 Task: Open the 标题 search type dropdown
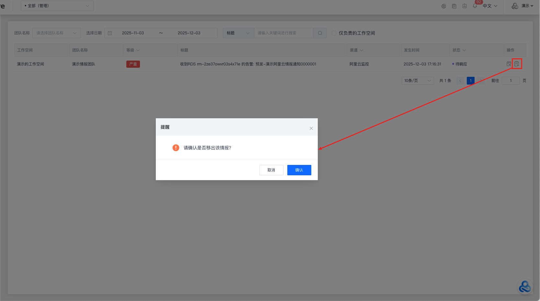tap(238, 33)
